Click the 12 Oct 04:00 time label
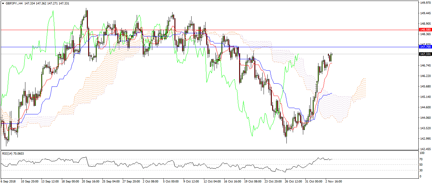 pos(212,182)
